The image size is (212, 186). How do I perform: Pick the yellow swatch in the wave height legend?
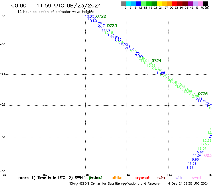click(159, 3)
